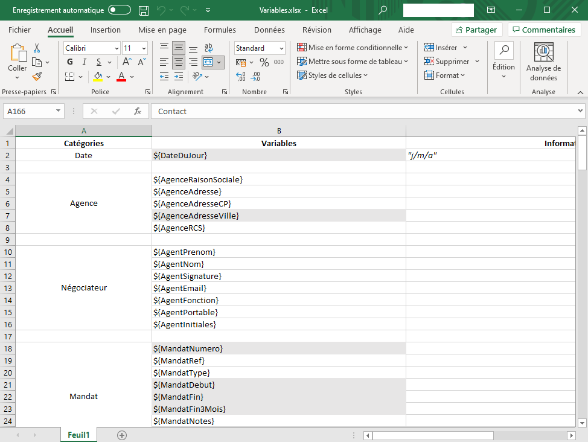This screenshot has width=588, height=442.
Task: Switch to the Formules tab
Action: [x=220, y=30]
